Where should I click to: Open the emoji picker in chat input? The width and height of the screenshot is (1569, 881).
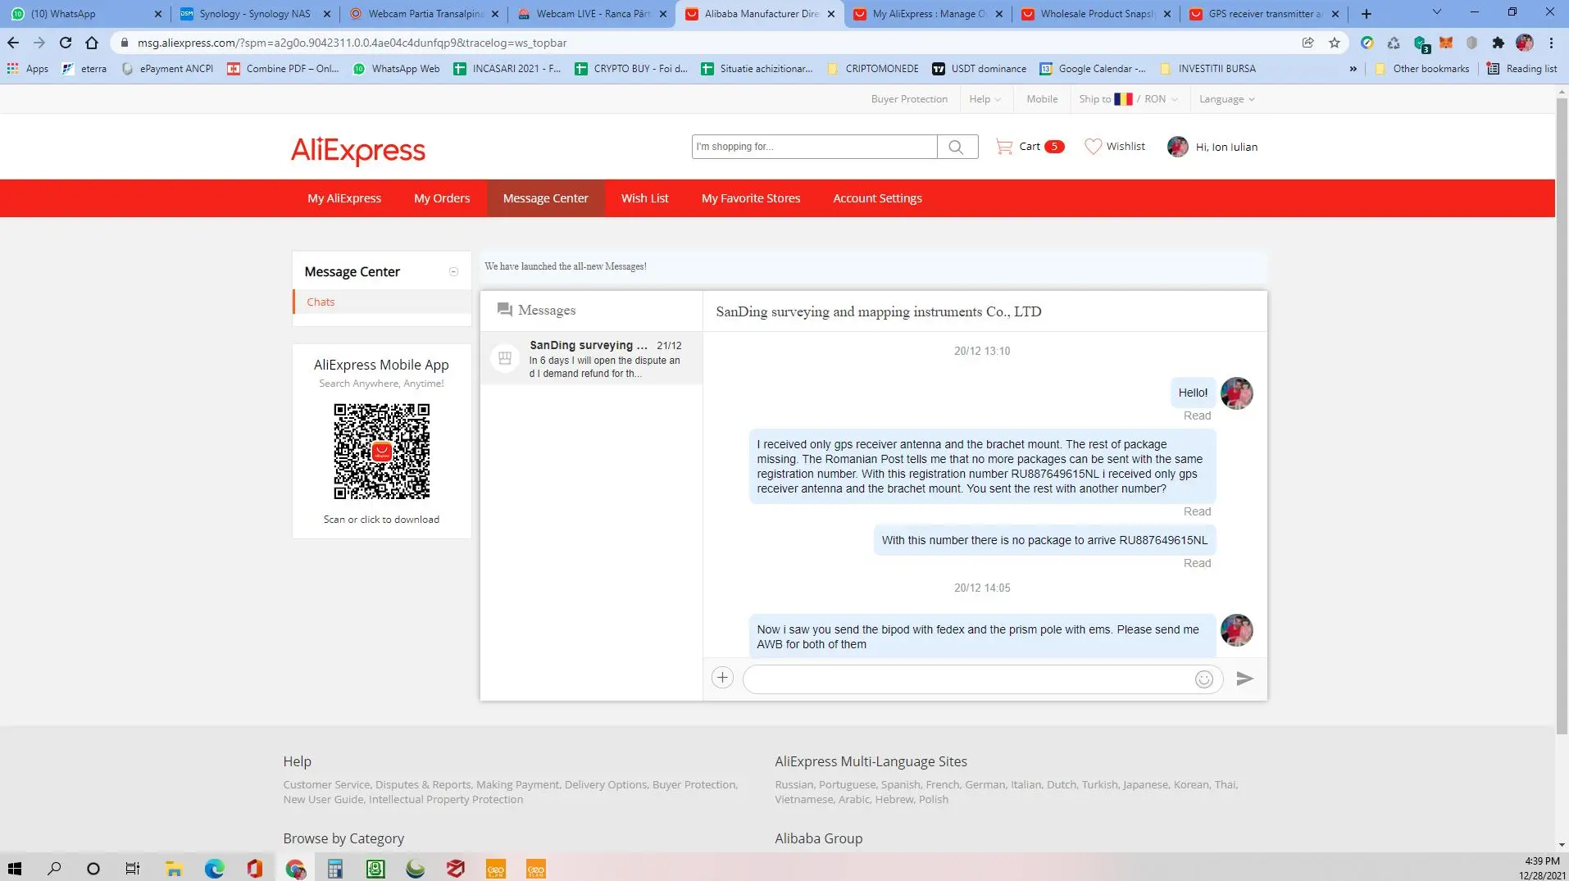(x=1203, y=679)
